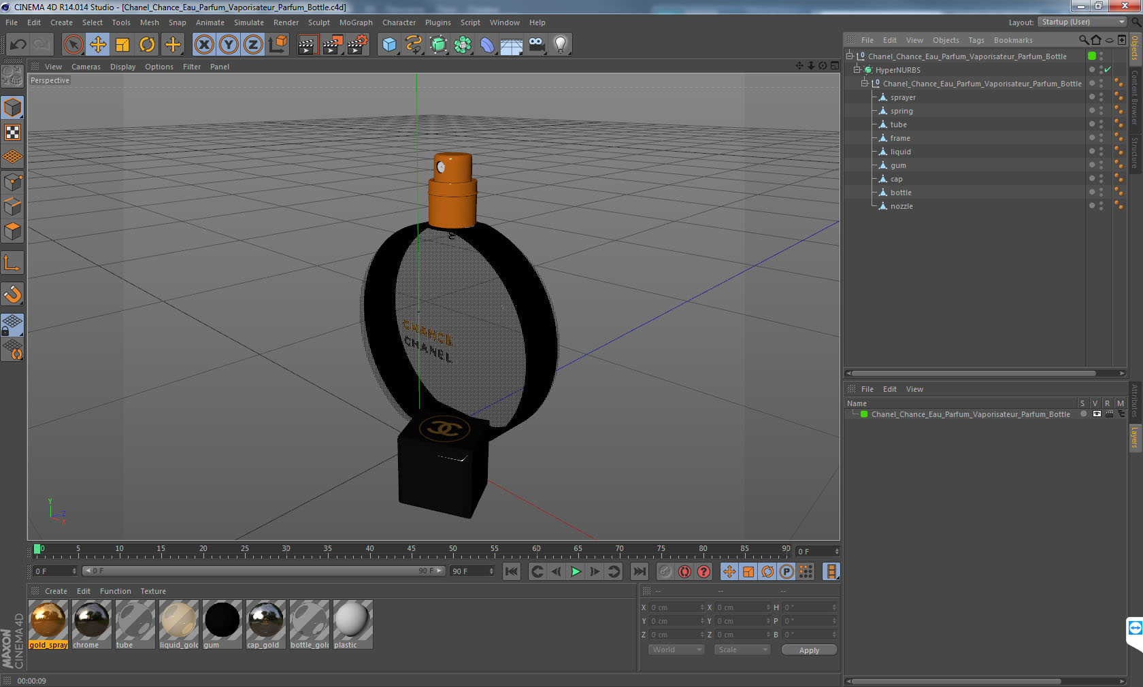
Task: Select the chrome material swatch
Action: point(92,624)
